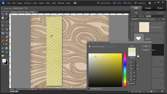Click the small web-safe color swatch

pos(138,56)
